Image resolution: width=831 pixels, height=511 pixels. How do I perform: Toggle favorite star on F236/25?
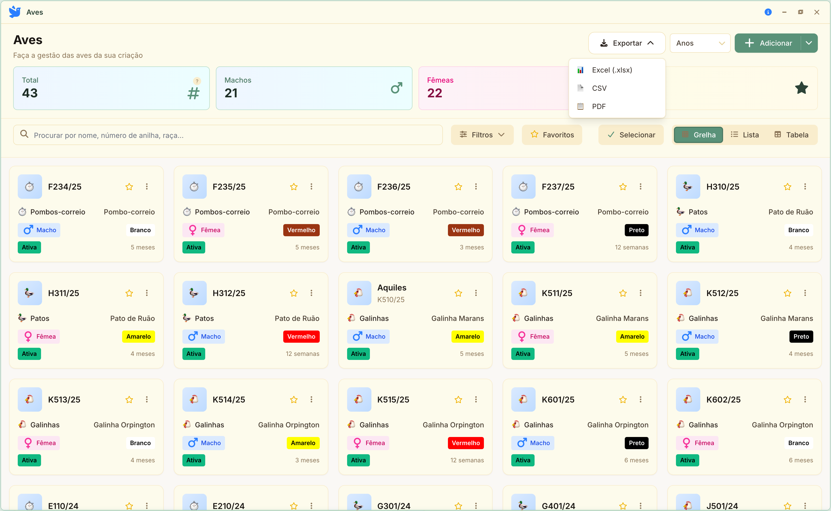click(458, 187)
